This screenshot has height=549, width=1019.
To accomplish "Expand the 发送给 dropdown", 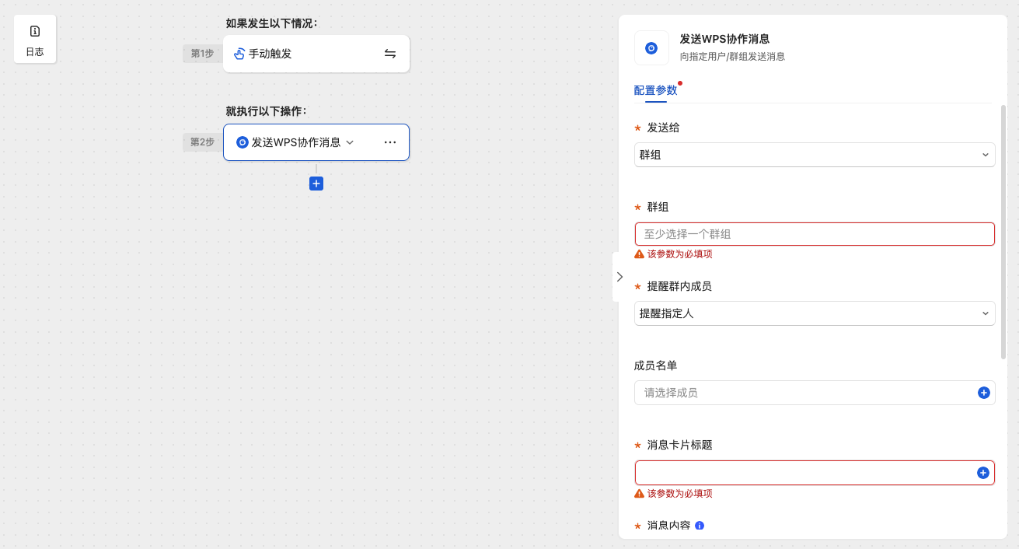I will point(814,155).
